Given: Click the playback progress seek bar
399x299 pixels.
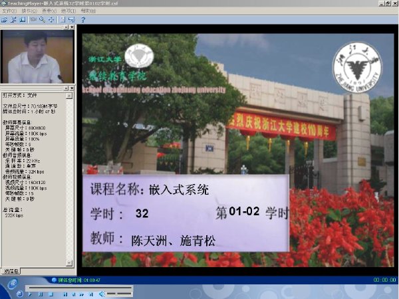Looking at the screenshot, I should 80,288.
